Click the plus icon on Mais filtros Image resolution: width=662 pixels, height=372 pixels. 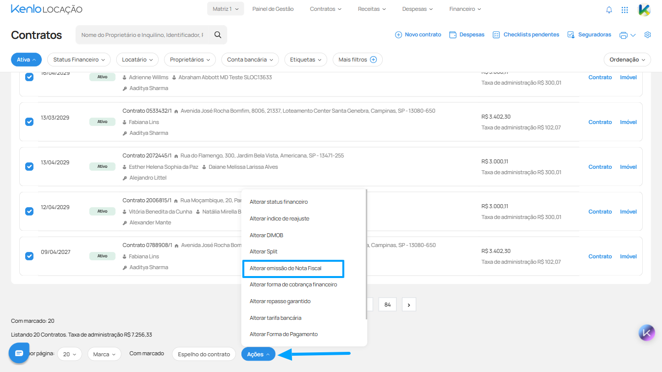(373, 60)
